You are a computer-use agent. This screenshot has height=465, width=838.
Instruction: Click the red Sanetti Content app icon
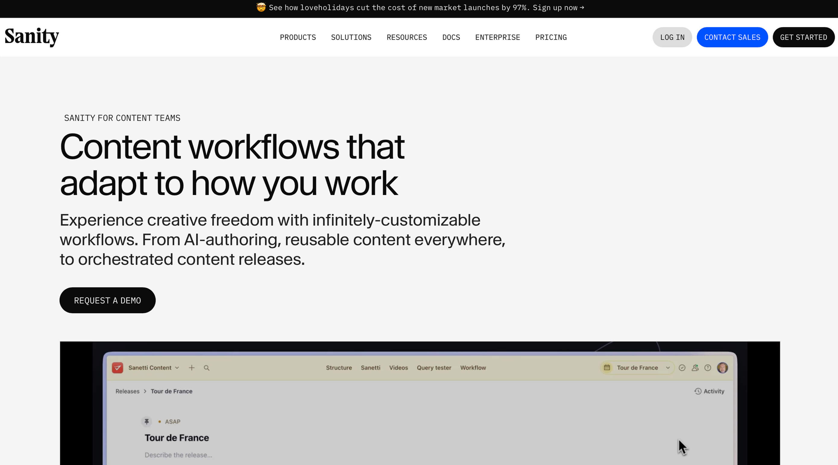(x=118, y=367)
